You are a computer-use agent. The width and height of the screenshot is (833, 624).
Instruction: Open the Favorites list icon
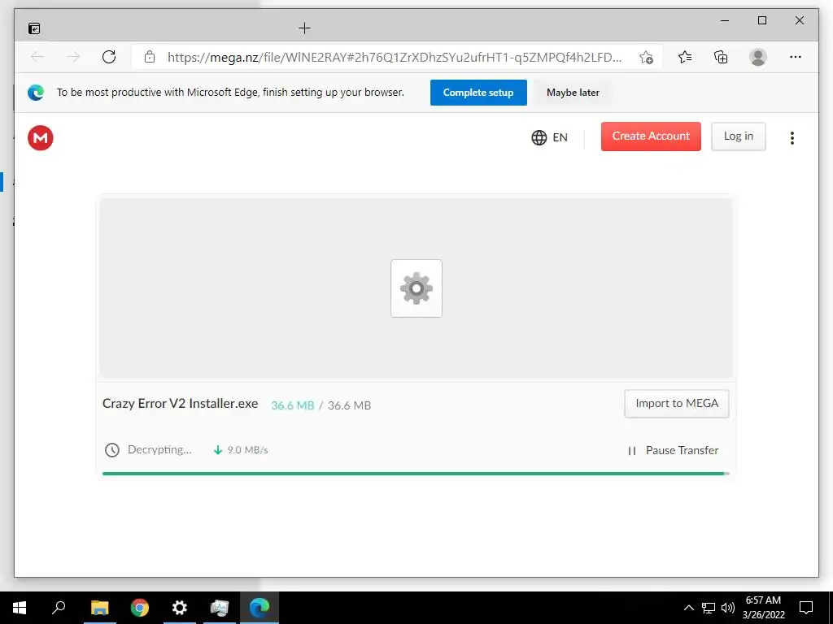point(685,57)
